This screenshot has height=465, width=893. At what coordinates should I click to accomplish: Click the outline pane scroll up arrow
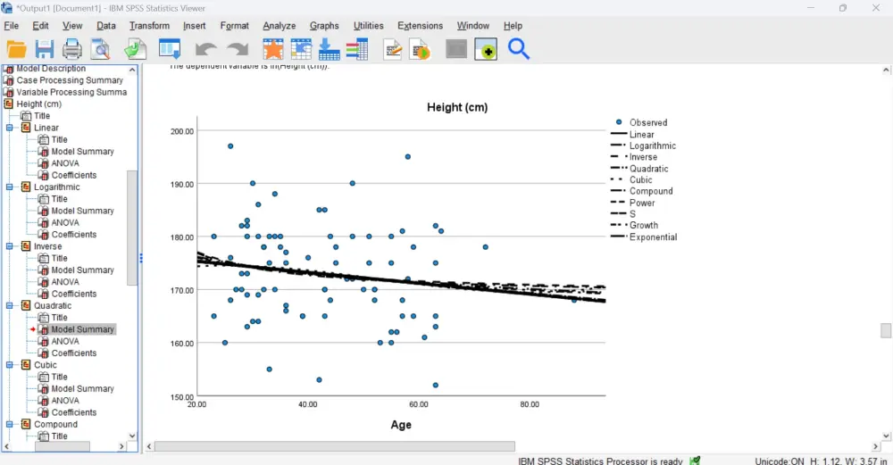[132, 70]
